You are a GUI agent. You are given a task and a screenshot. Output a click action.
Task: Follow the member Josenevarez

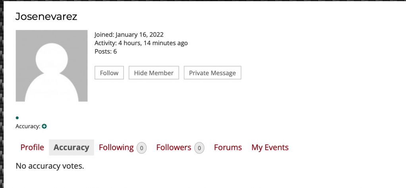click(x=109, y=73)
